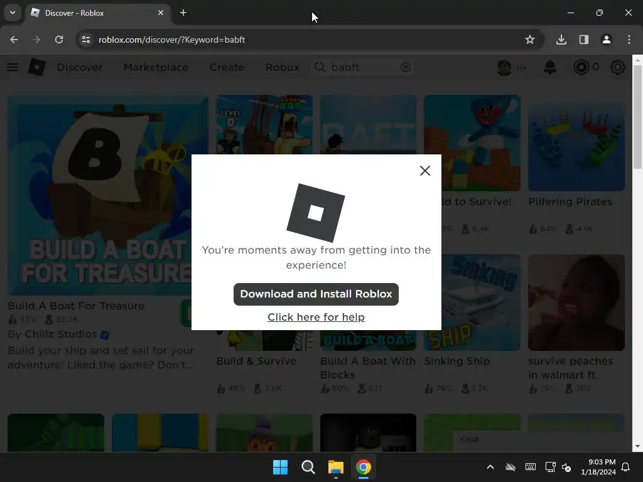The height and width of the screenshot is (482, 643).
Task: Open Windows taskbar search
Action: tap(308, 467)
